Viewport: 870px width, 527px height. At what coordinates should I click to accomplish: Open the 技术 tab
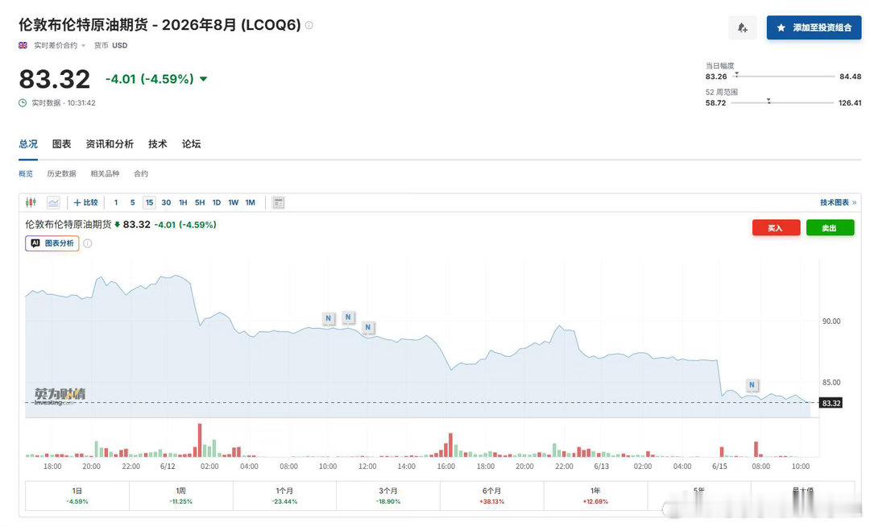coord(158,144)
